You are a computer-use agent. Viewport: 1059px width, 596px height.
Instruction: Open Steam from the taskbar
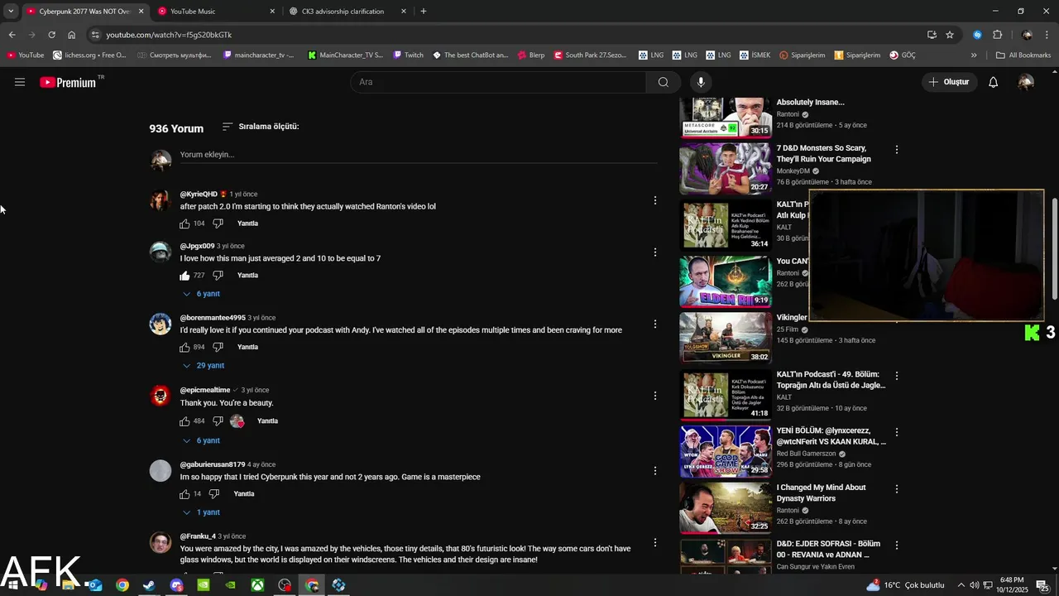149,585
